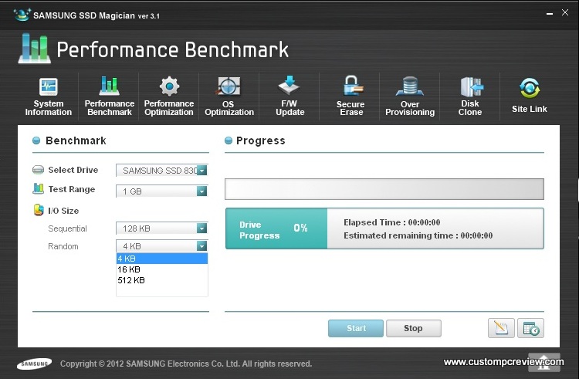Click the Elapsed Time readout
The image size is (579, 379).
click(x=391, y=222)
